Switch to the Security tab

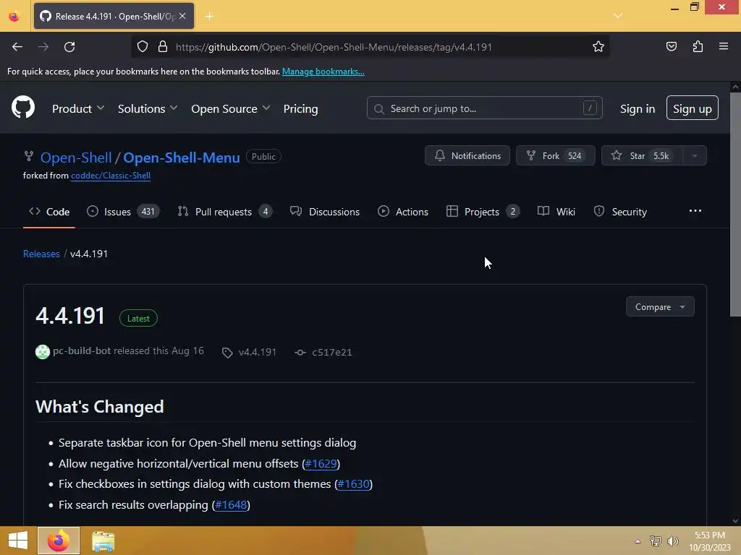[x=620, y=212]
